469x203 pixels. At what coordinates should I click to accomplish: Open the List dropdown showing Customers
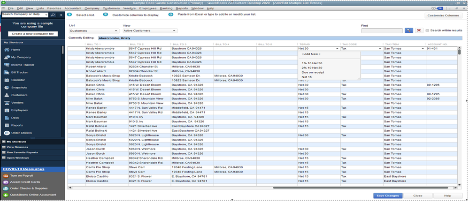[93, 31]
